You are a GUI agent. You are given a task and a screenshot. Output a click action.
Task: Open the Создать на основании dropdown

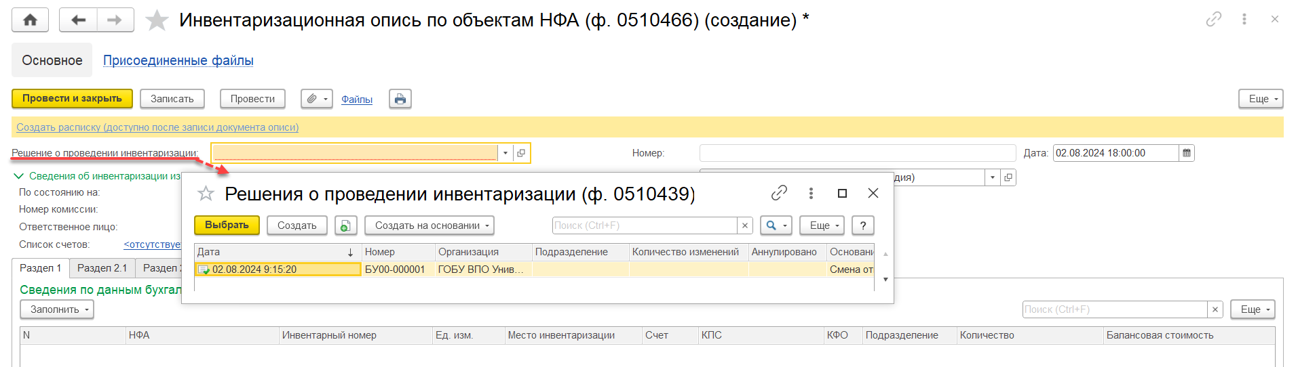click(429, 225)
